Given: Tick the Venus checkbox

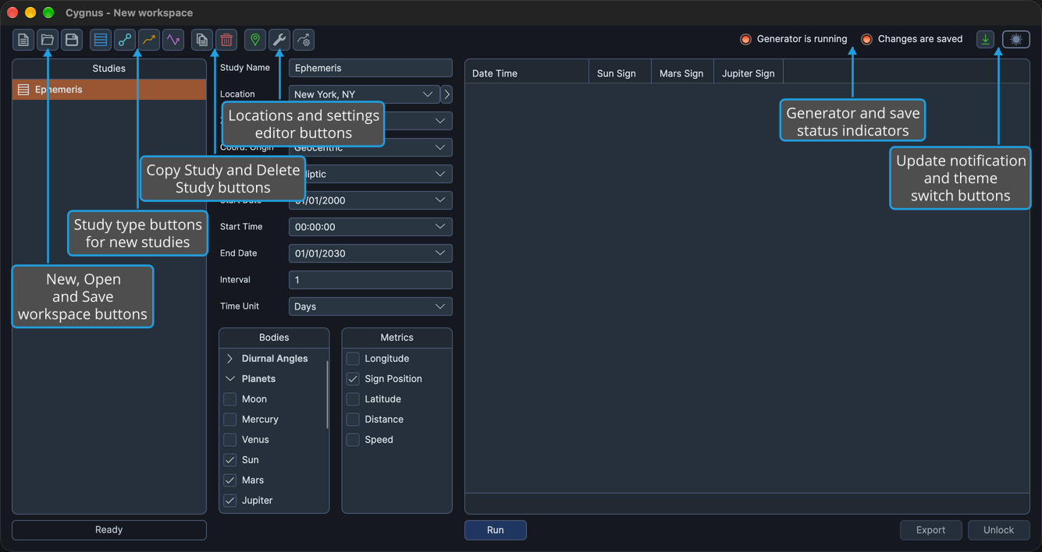Looking at the screenshot, I should 230,440.
